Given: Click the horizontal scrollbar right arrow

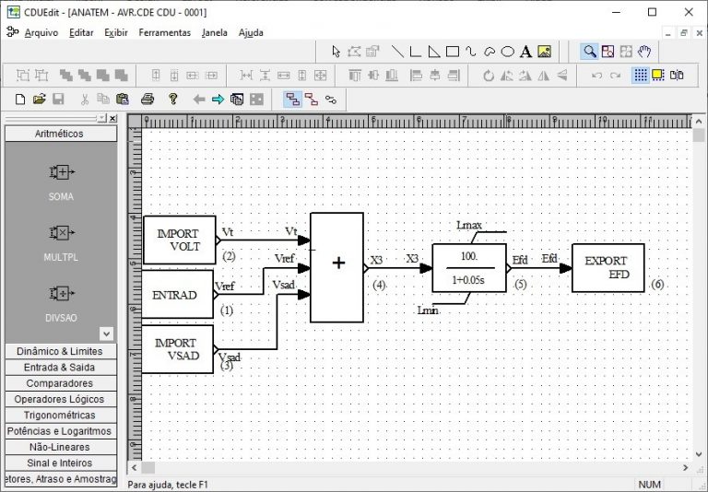Looking at the screenshot, I should click(x=685, y=468).
